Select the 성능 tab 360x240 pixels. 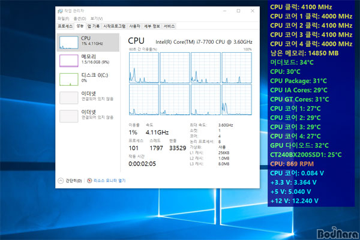[80, 26]
